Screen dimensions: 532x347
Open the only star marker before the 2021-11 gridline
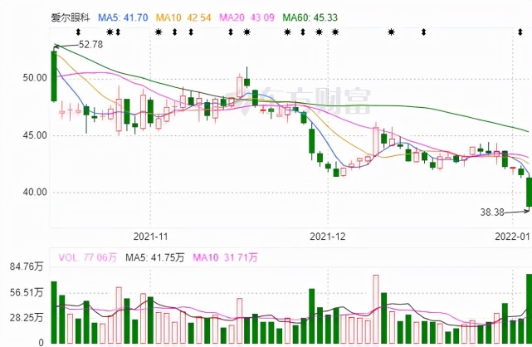click(x=110, y=32)
